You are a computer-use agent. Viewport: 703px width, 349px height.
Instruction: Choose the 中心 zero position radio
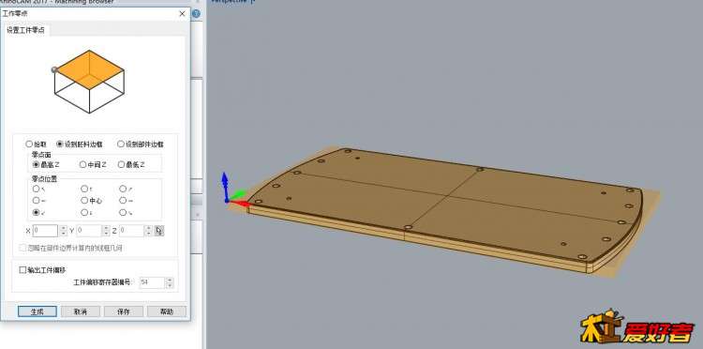84,201
